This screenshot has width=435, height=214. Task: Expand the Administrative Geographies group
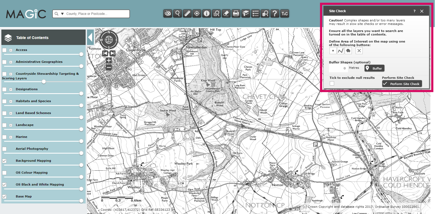tap(11, 62)
